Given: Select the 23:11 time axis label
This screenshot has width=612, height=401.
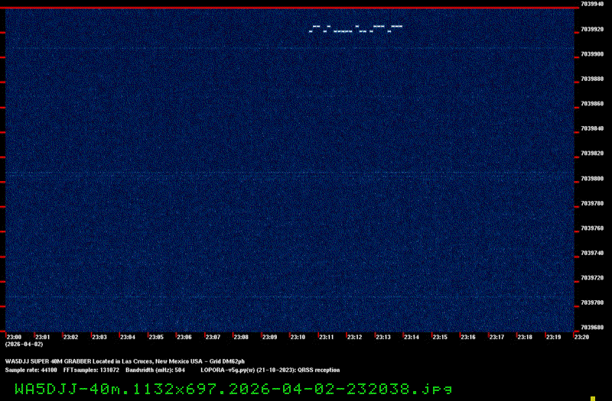Looking at the screenshot, I should click(x=327, y=337).
